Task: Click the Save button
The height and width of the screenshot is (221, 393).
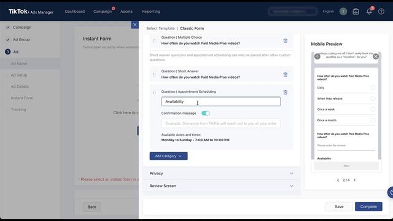Action: (339, 207)
